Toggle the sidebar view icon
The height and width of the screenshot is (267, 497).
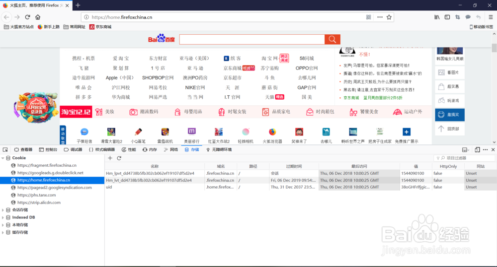447,17
